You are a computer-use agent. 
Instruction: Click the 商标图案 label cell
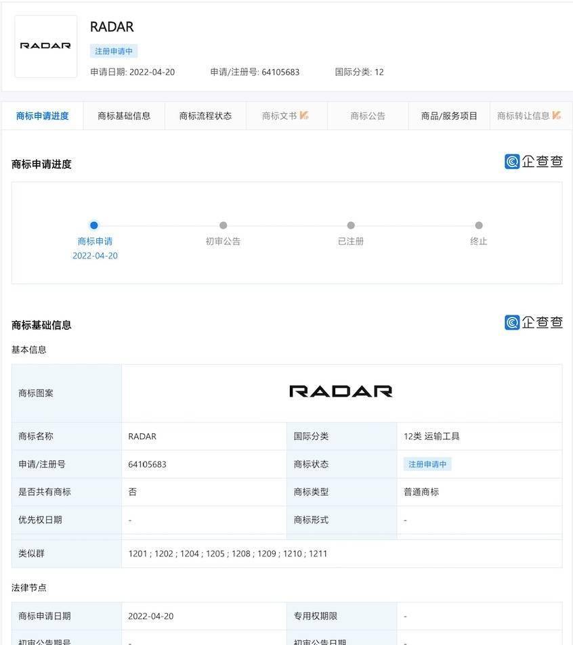(66, 393)
